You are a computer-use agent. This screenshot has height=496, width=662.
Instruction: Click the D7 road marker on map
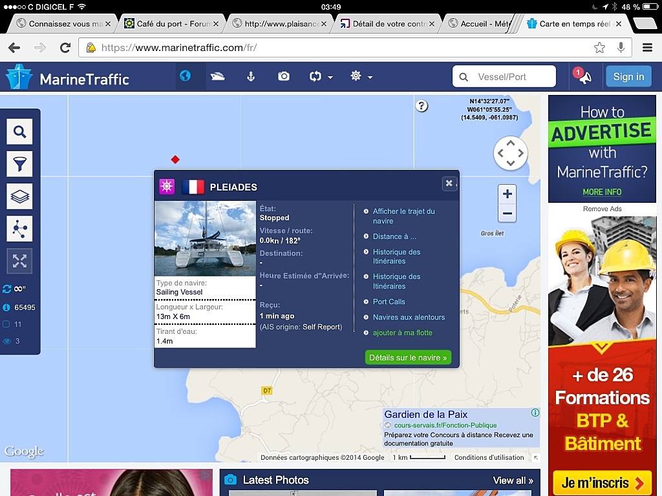click(x=267, y=391)
